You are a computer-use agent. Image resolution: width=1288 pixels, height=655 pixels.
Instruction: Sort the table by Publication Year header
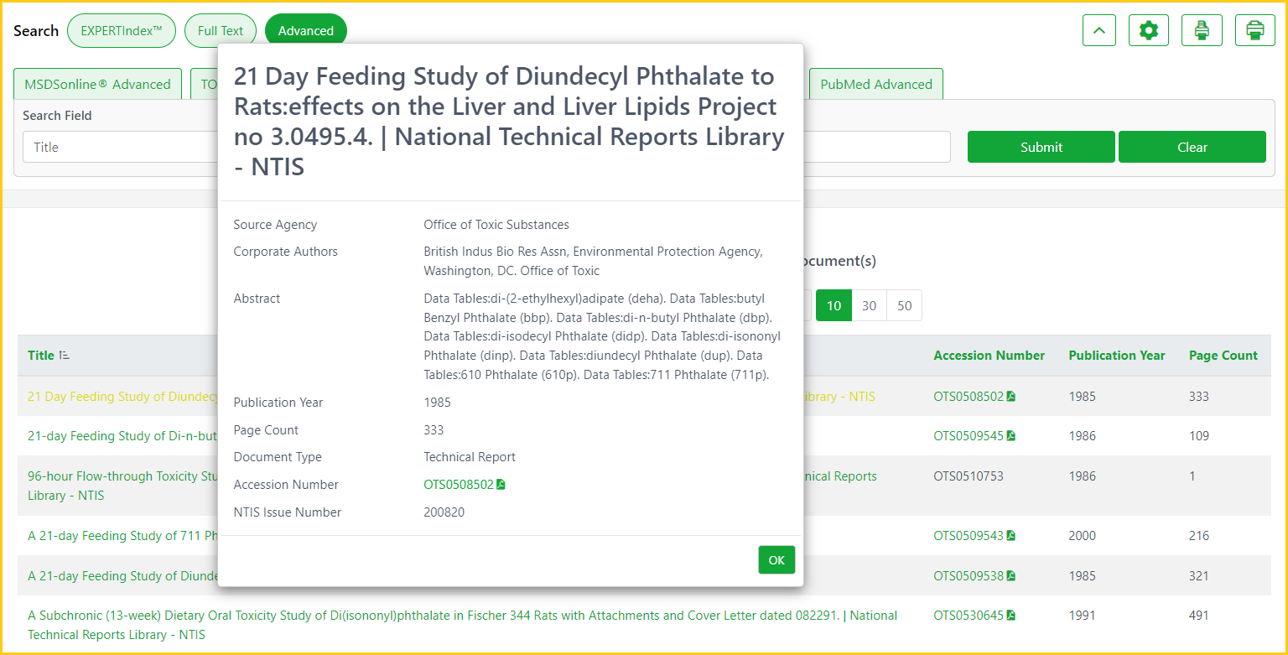click(x=1116, y=356)
